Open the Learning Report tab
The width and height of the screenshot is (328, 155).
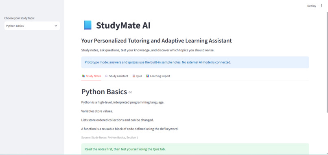(158, 76)
